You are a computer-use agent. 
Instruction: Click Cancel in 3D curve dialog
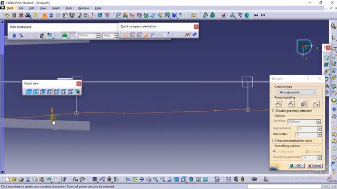[x=315, y=166]
